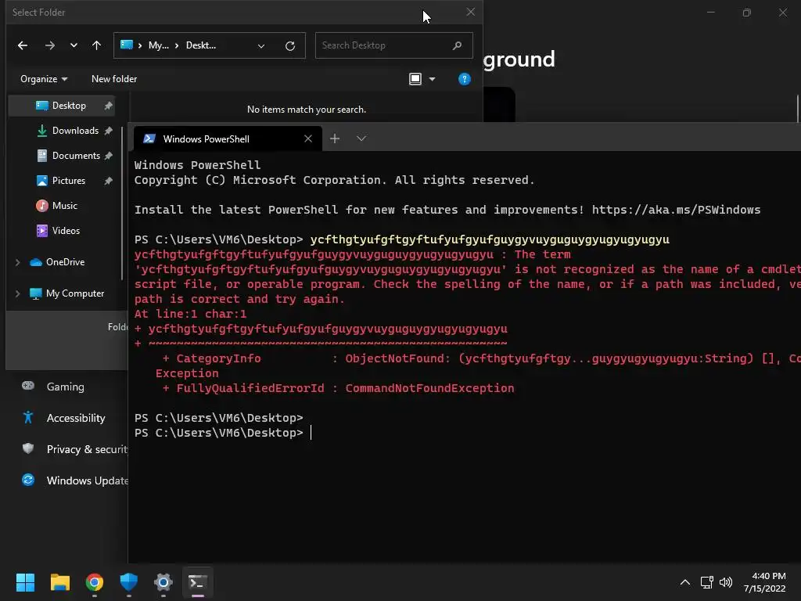Click My... segment in address path
This screenshot has width=801, height=601.
click(158, 45)
